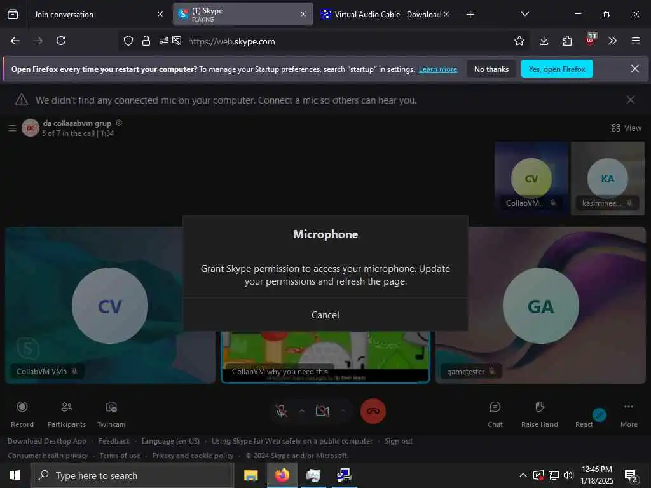Dismiss the no mic warning banner

[630, 100]
